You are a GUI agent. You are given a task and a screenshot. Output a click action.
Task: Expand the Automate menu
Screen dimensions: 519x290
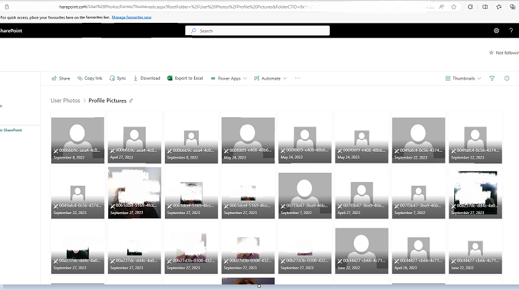271,78
